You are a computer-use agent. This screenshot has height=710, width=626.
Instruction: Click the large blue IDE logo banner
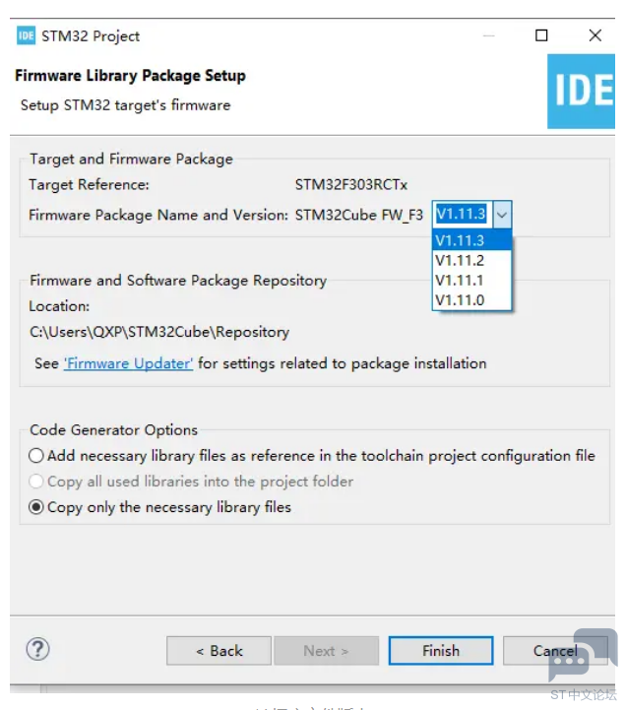click(581, 92)
